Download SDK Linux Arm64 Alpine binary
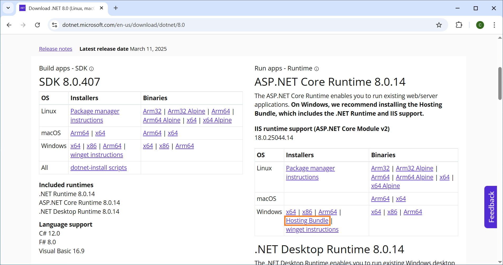Viewport: 503px width, 265px height. point(162,120)
